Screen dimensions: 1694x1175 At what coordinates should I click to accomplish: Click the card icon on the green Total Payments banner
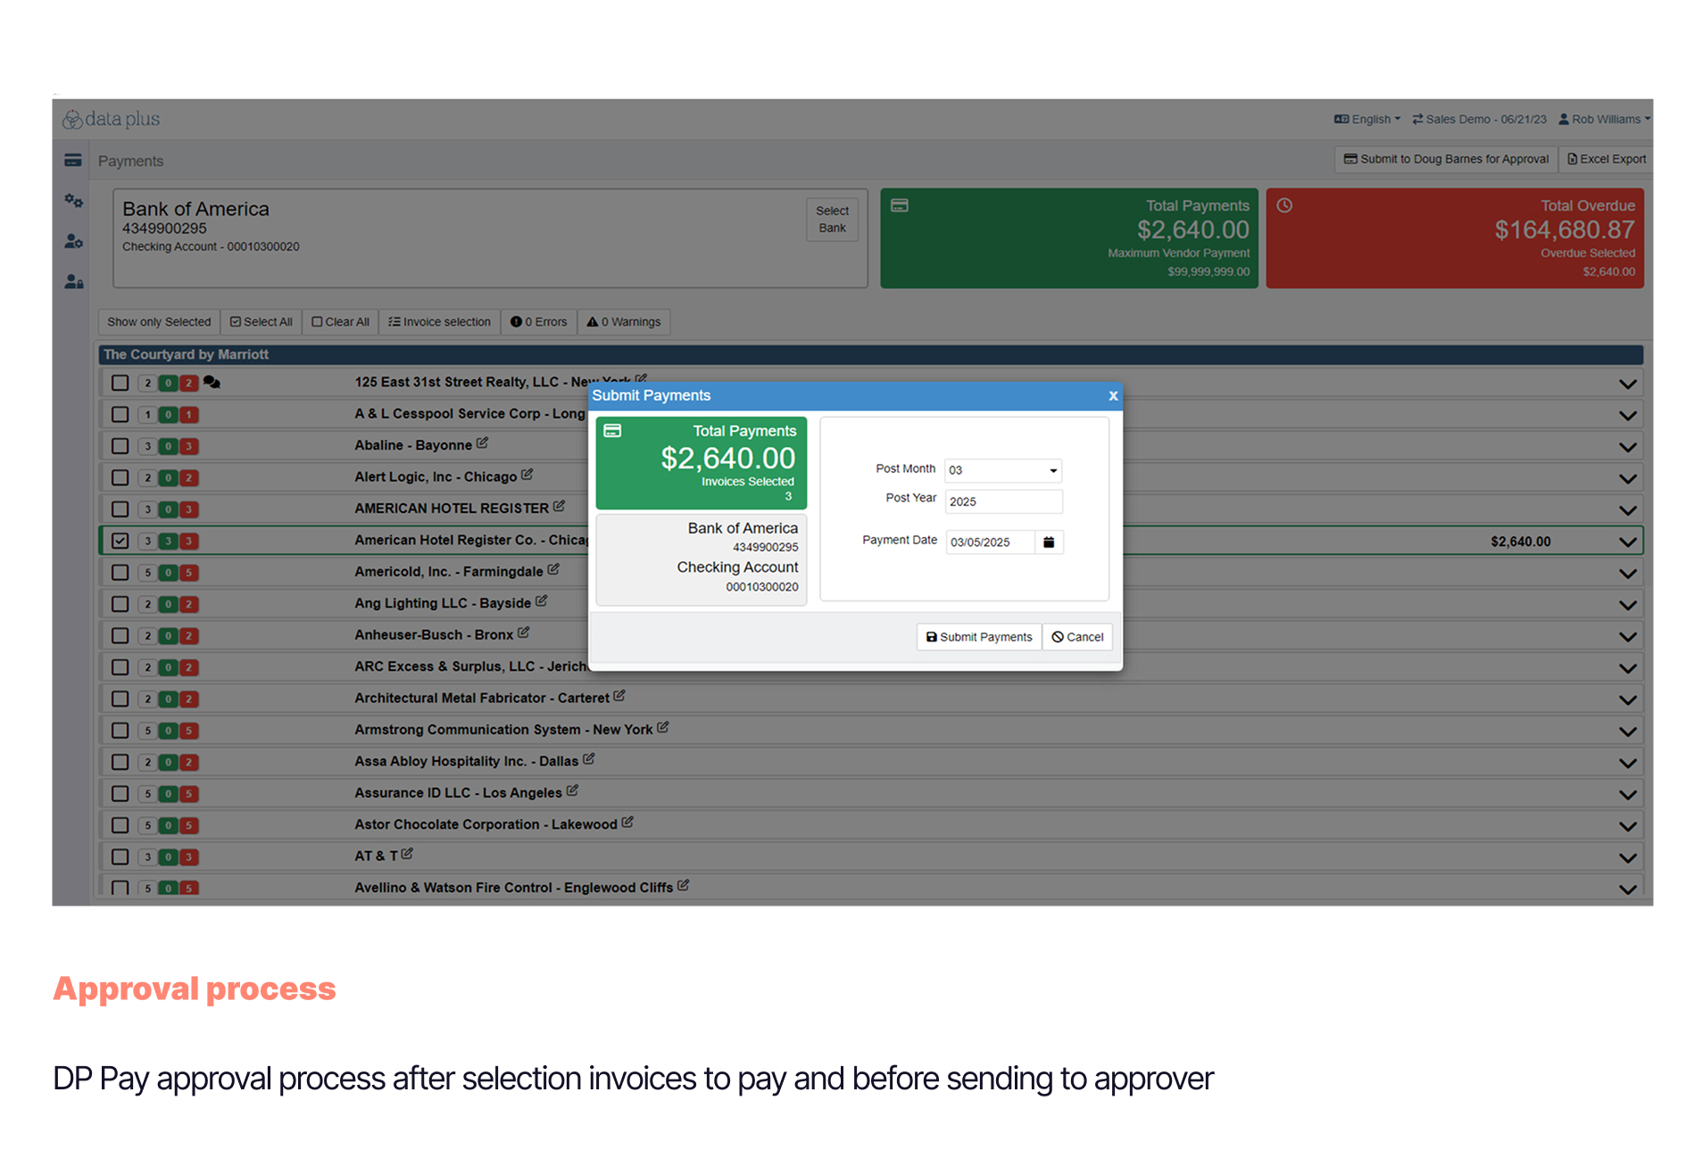900,205
